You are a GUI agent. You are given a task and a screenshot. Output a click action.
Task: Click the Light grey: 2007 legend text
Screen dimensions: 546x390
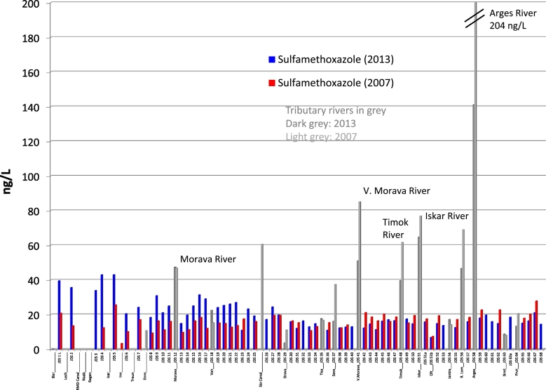[320, 136]
